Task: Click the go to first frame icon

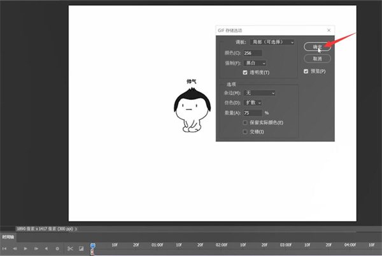Action: [5, 248]
